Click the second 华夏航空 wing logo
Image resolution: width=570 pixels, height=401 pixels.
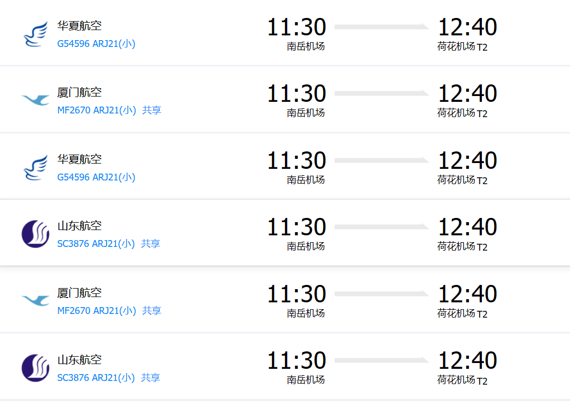[x=35, y=167]
